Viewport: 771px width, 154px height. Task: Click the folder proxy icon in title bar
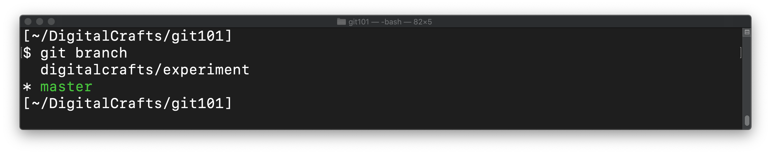(x=341, y=22)
